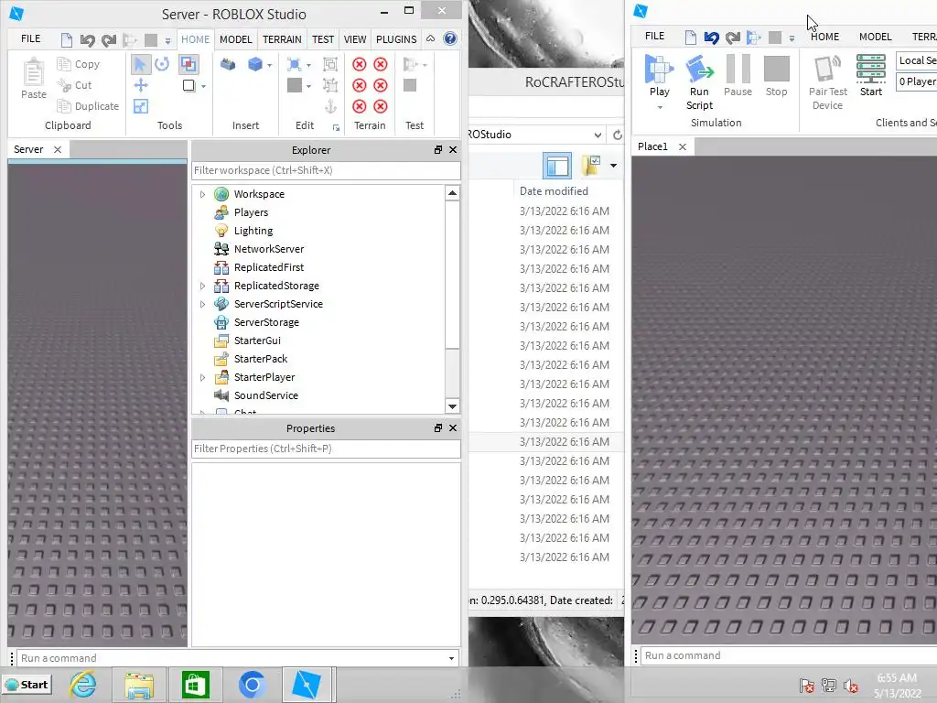Screen dimensions: 937x703
Task: Undock the Explorer panel
Action: click(438, 150)
